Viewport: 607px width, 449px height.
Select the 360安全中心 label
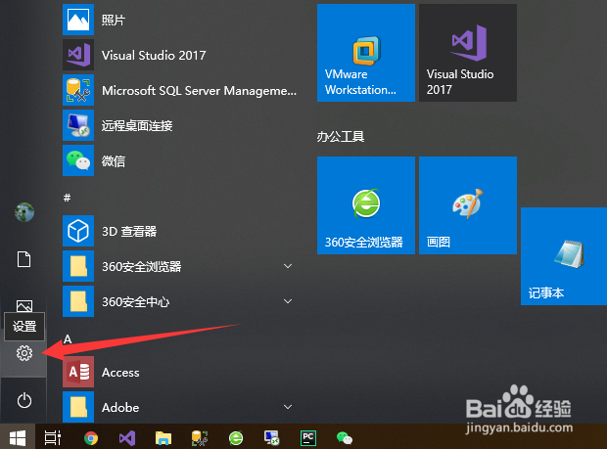coord(135,301)
